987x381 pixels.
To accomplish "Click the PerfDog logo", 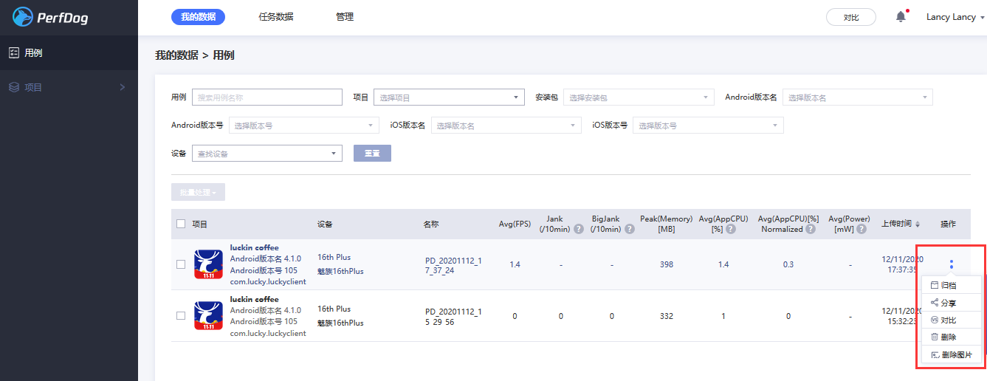I will coord(50,17).
